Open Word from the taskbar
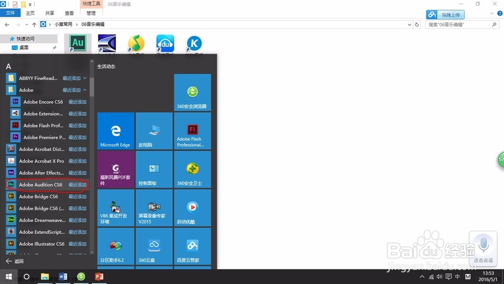The width and height of the screenshot is (504, 284). (63, 276)
